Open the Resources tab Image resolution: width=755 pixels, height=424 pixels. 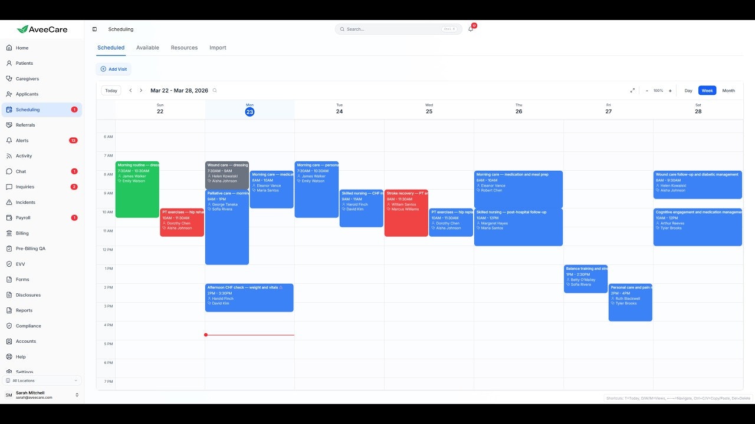point(184,48)
